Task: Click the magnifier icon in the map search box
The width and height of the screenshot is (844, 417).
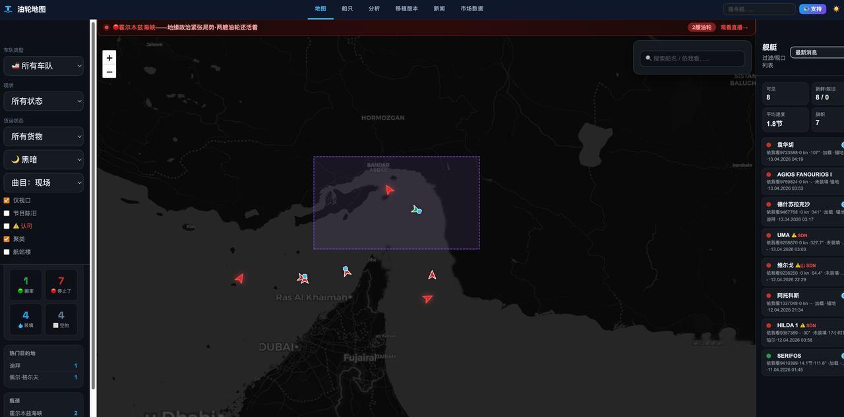Action: tap(648, 58)
